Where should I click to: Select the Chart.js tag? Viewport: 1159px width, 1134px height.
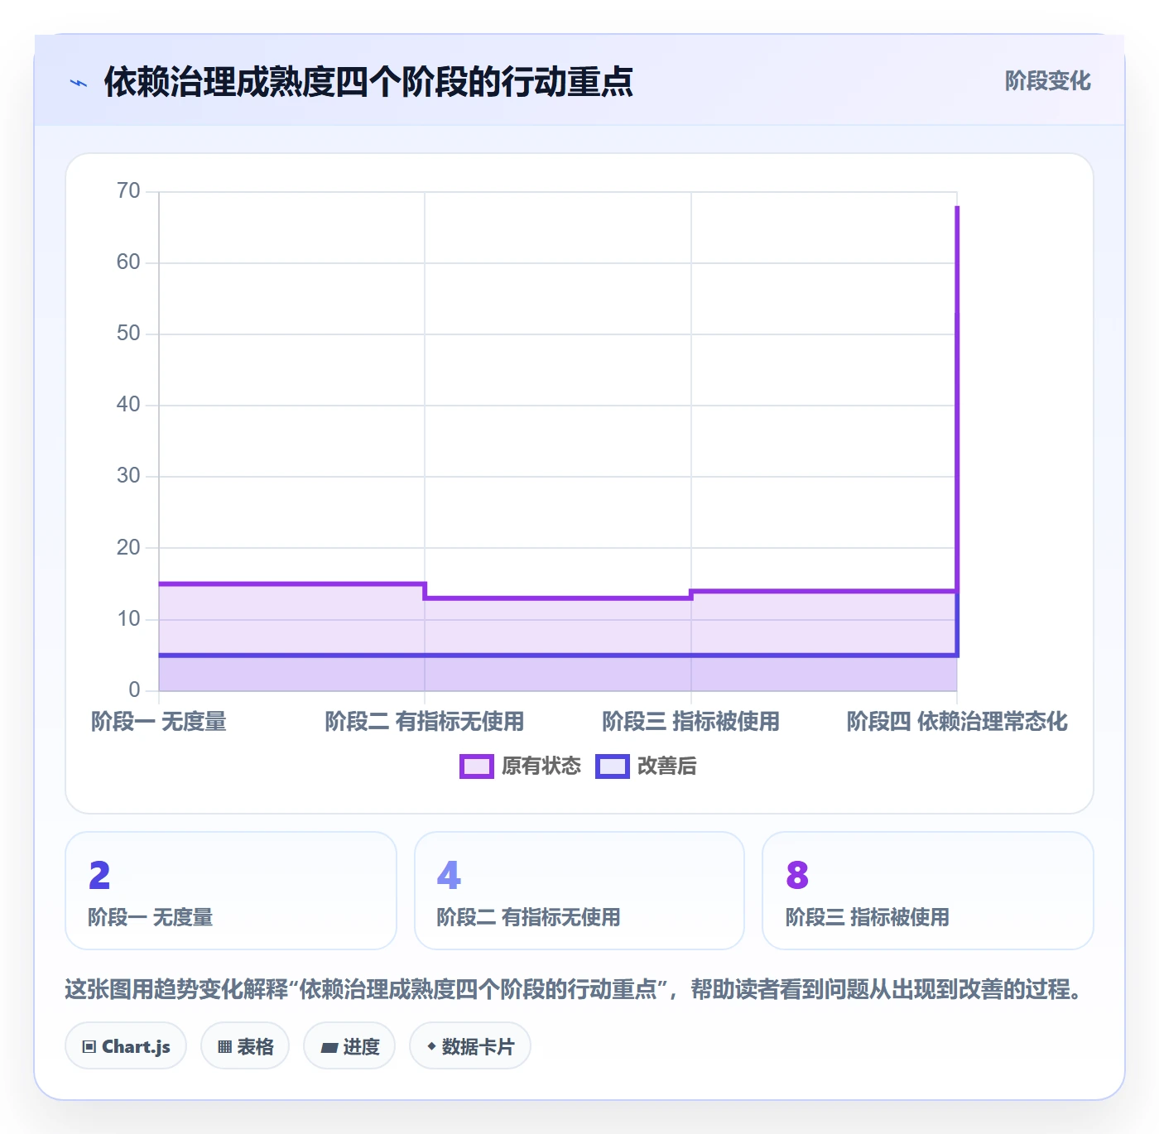(126, 1046)
